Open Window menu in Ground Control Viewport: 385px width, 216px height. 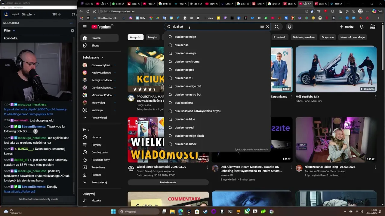[18, 7]
